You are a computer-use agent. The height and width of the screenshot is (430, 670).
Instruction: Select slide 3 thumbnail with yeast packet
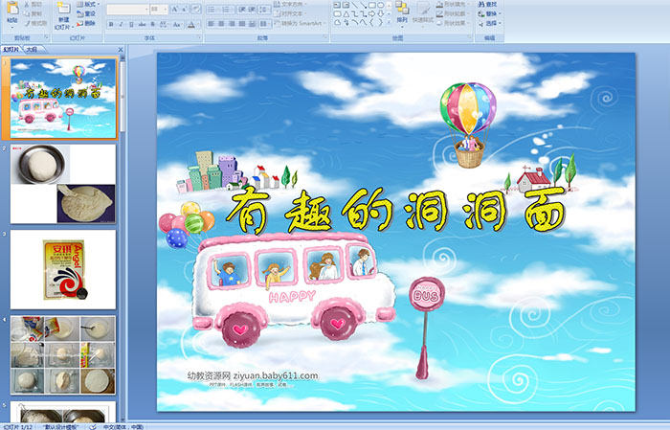click(x=63, y=269)
